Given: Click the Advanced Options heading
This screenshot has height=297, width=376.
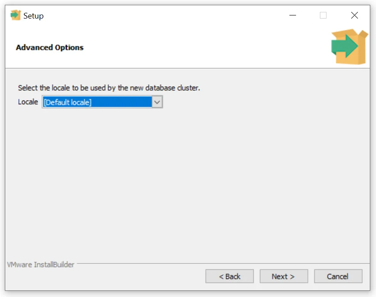Looking at the screenshot, I should [x=49, y=47].
